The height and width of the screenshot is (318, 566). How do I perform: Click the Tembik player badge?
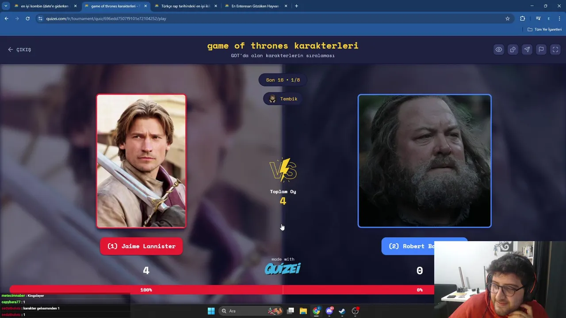click(283, 99)
